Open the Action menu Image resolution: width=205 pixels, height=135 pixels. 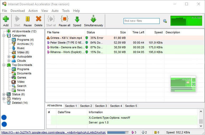[33, 11]
